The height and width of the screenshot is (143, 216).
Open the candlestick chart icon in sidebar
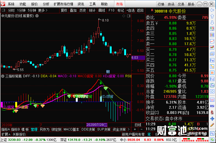pos(212,47)
